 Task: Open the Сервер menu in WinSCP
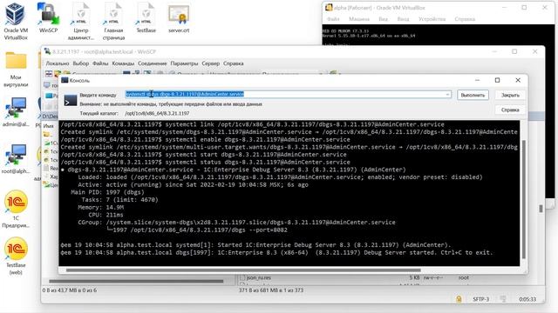coord(211,63)
